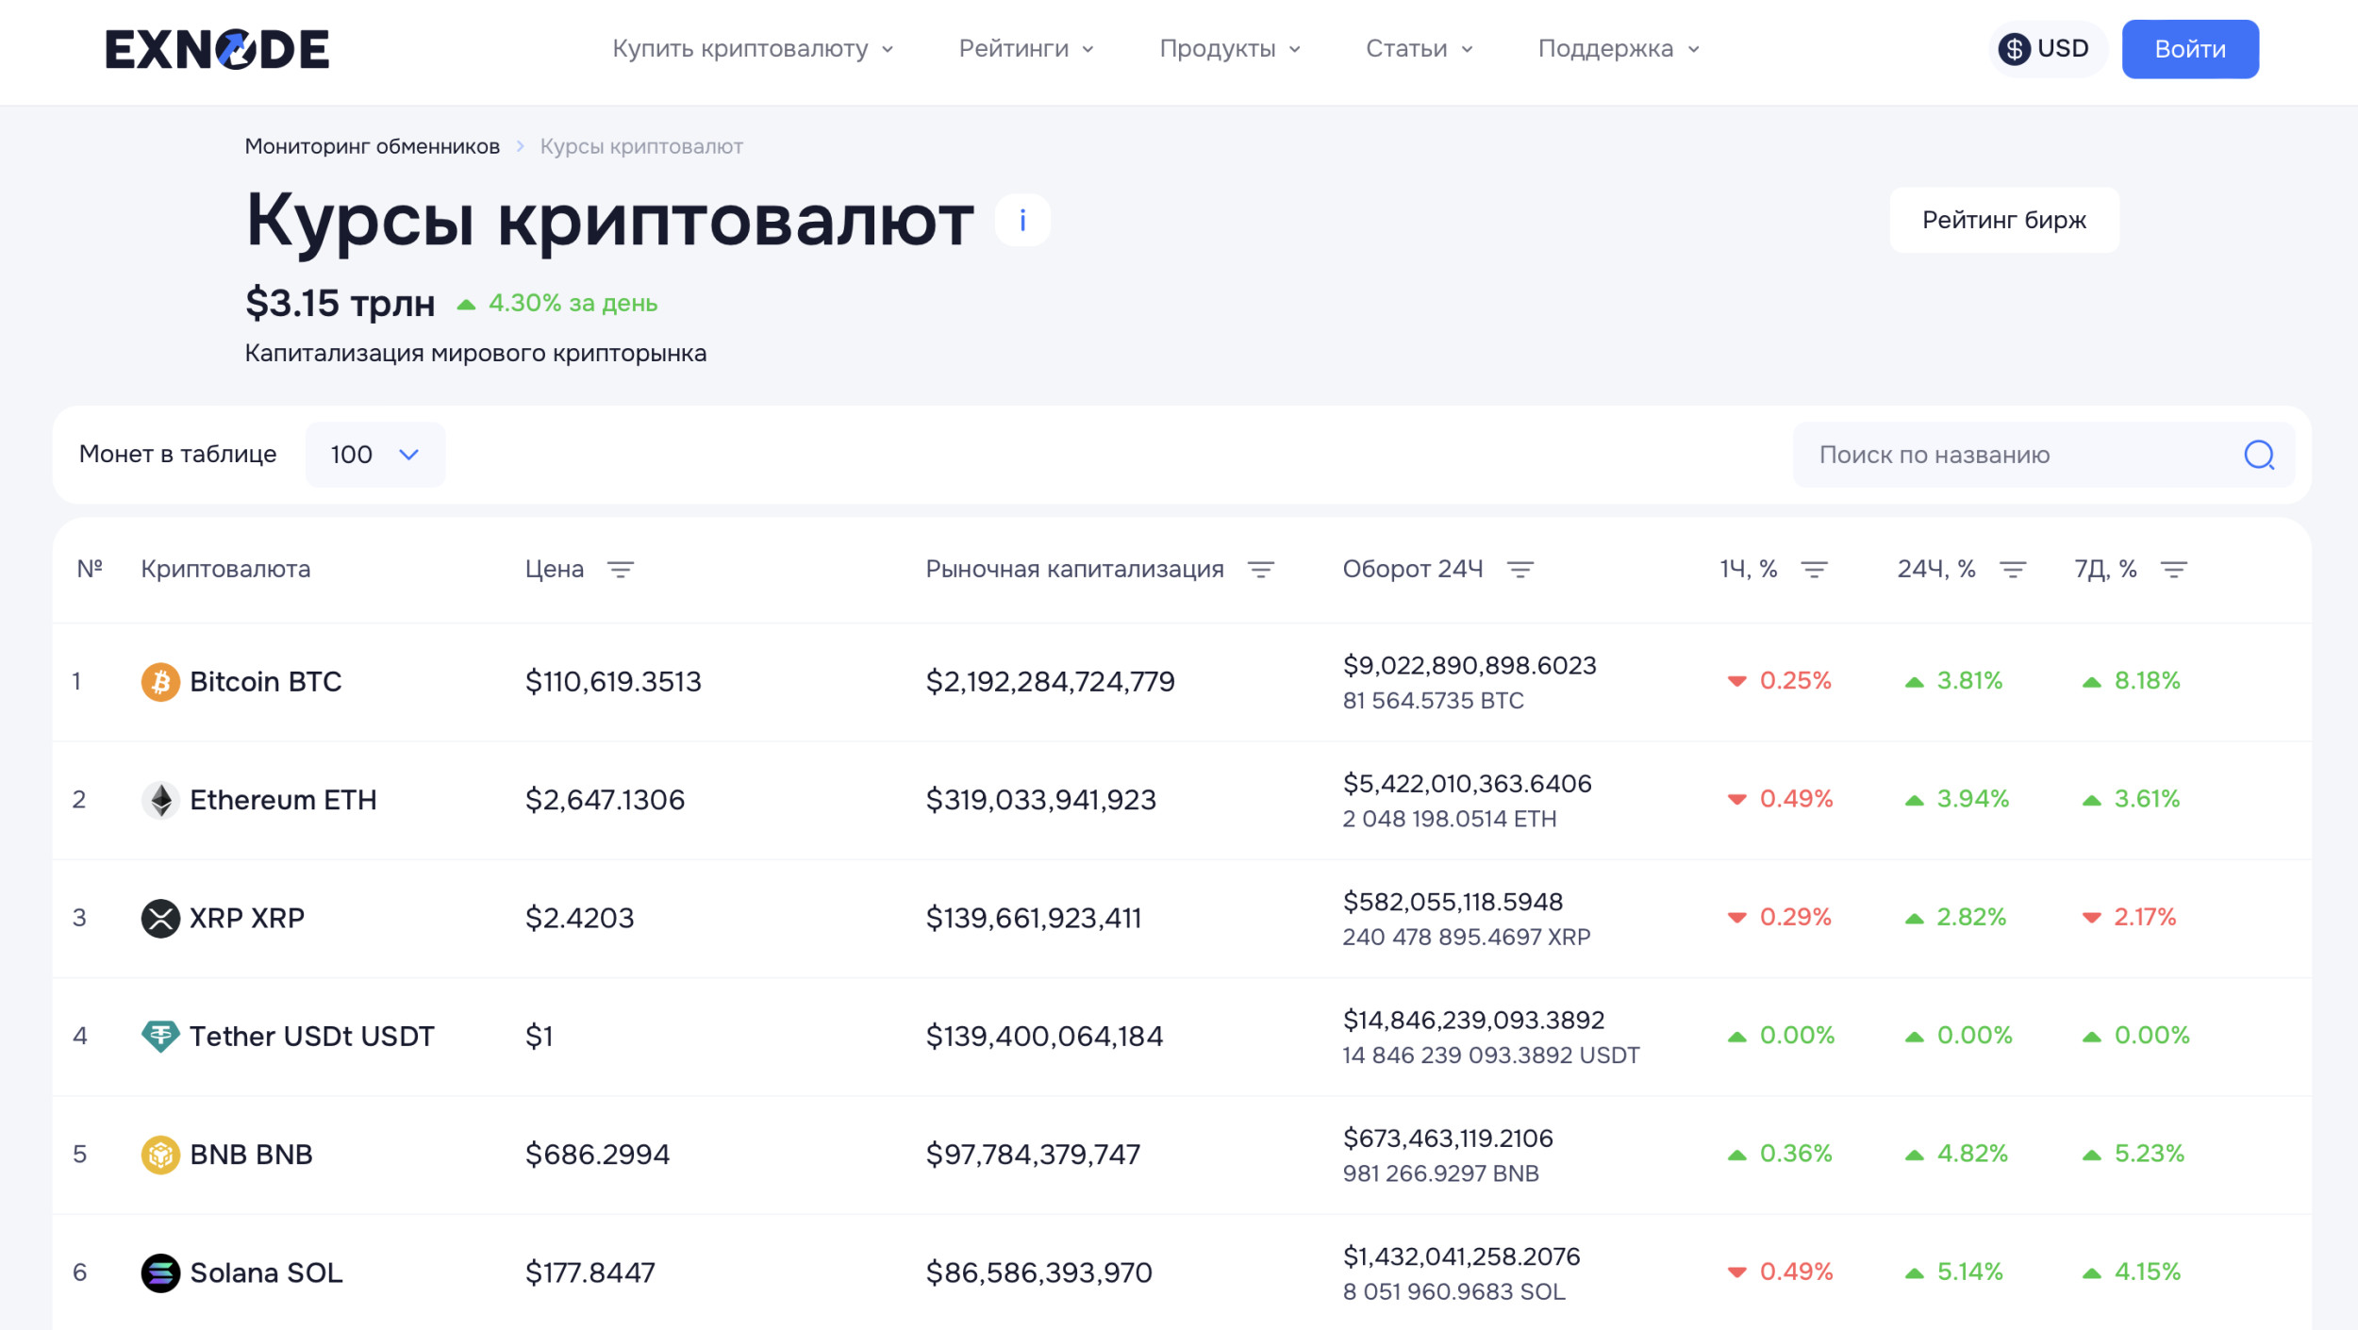This screenshot has height=1330, width=2358.
Task: Toggle the market capitalization sort icon
Action: (1260, 570)
